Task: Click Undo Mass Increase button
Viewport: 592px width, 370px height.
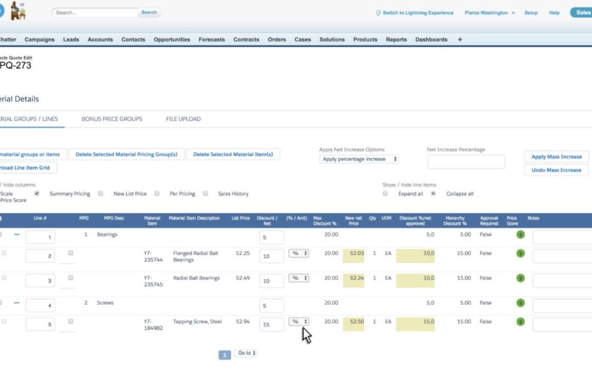Action: [556, 170]
